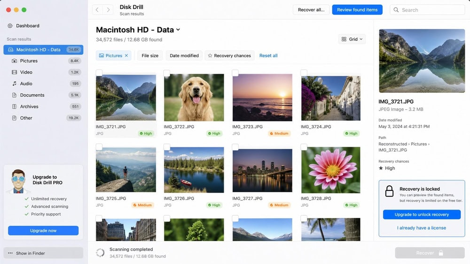
Task: Check the box for IMG_3721.JPG
Action: click(99, 73)
